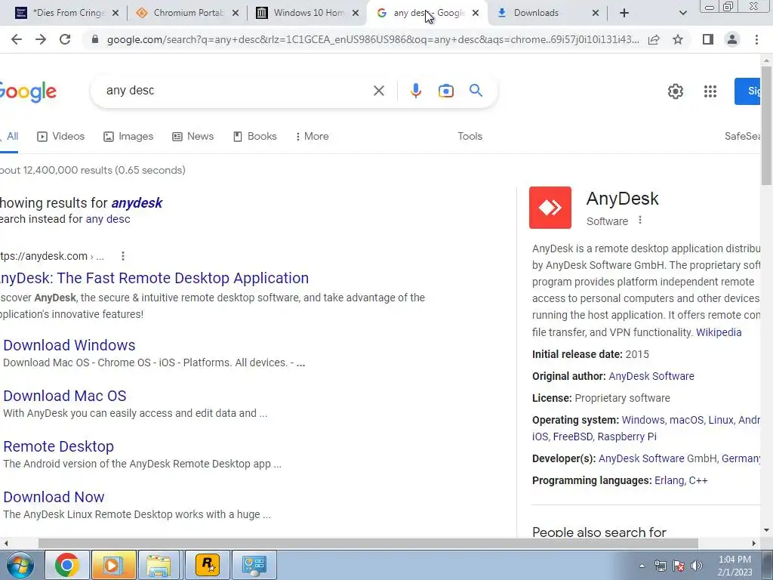The image size is (773, 580).
Task: Open Windows Explorer on taskbar
Action: (x=159, y=565)
